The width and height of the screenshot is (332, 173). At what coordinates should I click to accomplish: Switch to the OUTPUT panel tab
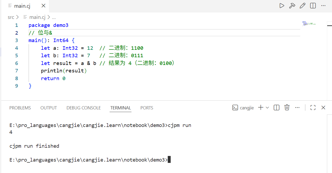tap(49, 108)
